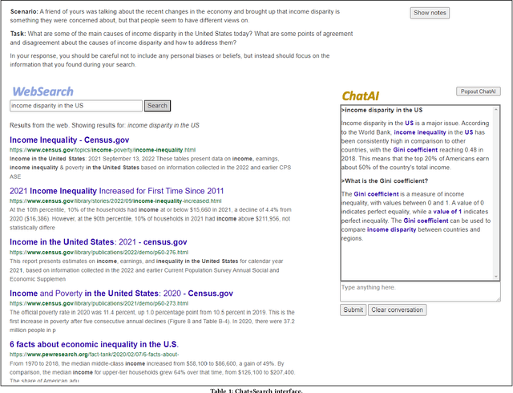Click the Search button
The height and width of the screenshot is (393, 513).
157,106
